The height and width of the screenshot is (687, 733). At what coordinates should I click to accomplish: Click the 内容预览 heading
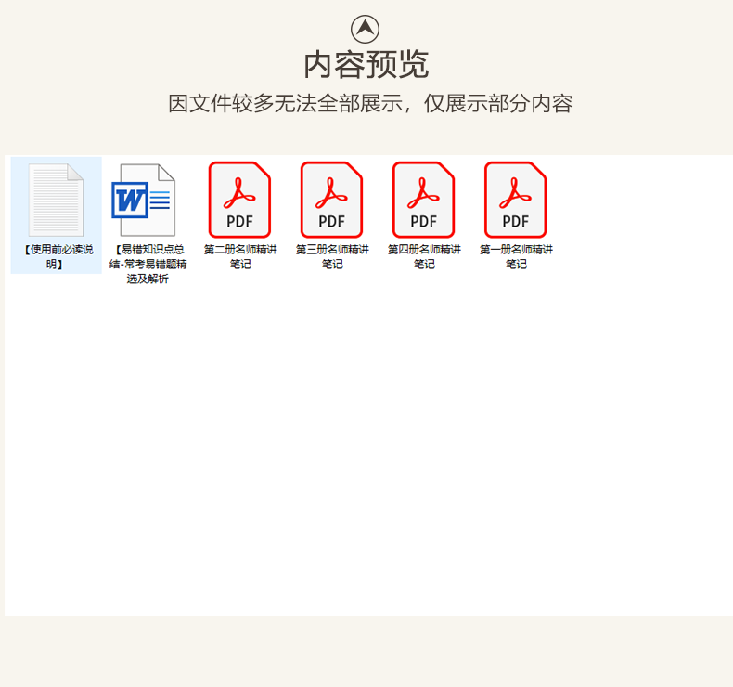pos(366,65)
